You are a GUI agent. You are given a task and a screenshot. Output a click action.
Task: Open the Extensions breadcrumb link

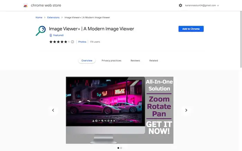[x=53, y=17]
